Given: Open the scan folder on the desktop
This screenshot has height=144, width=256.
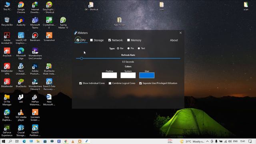Looking at the screenshot, I should coord(246,6).
